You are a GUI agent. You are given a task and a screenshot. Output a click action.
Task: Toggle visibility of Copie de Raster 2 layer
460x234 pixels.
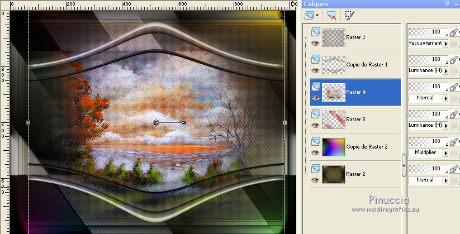(315, 152)
